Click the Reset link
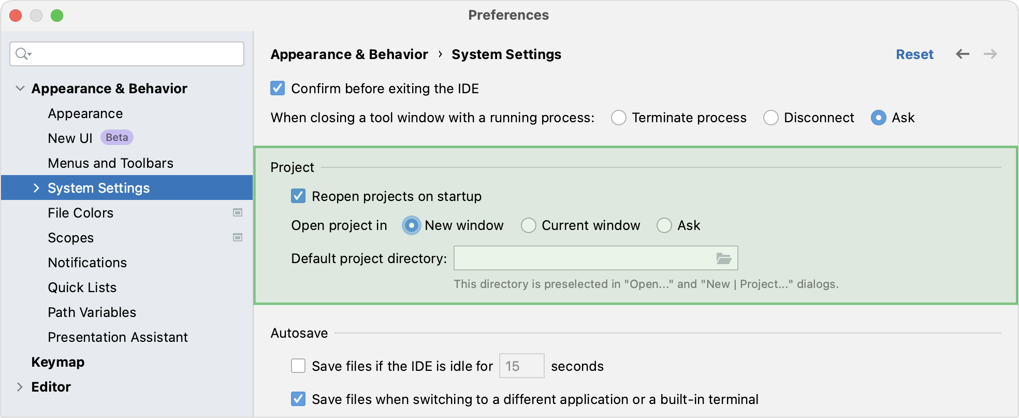 tap(914, 54)
